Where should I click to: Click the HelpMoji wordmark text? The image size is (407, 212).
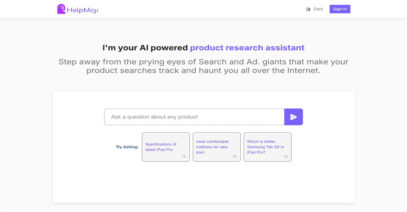click(x=82, y=10)
